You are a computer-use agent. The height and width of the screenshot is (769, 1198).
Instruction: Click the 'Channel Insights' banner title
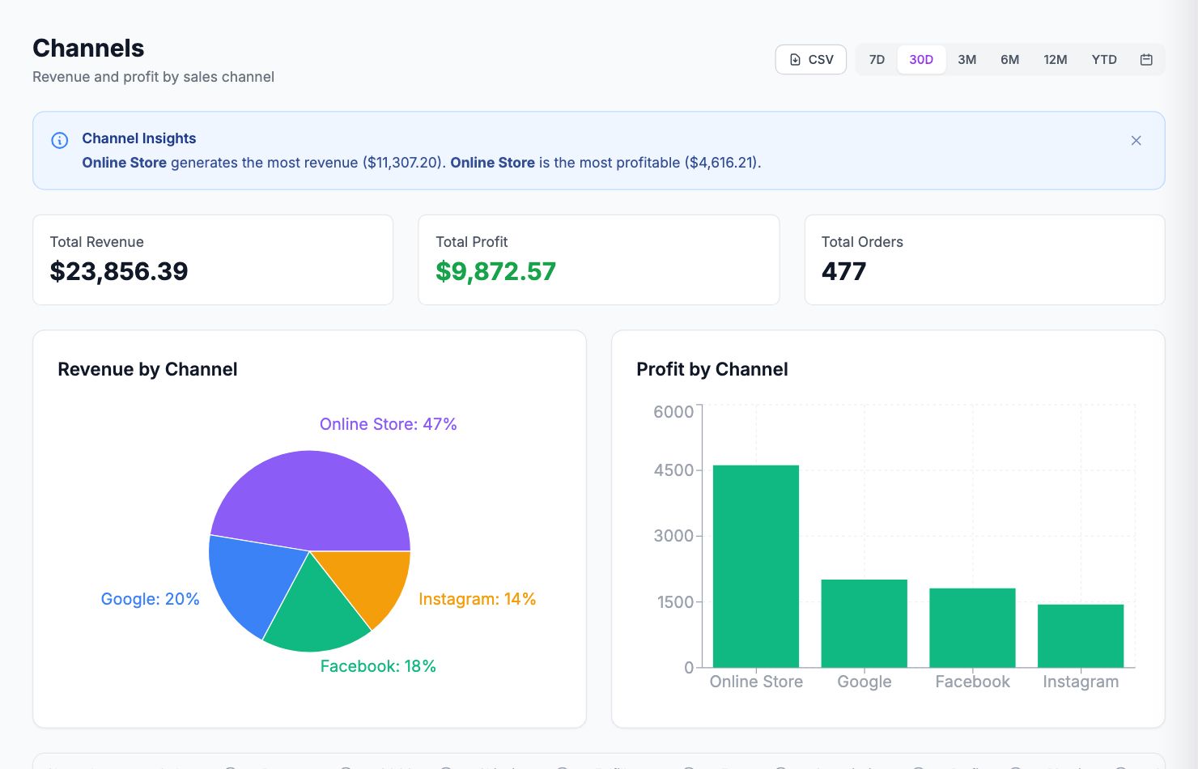pos(139,138)
